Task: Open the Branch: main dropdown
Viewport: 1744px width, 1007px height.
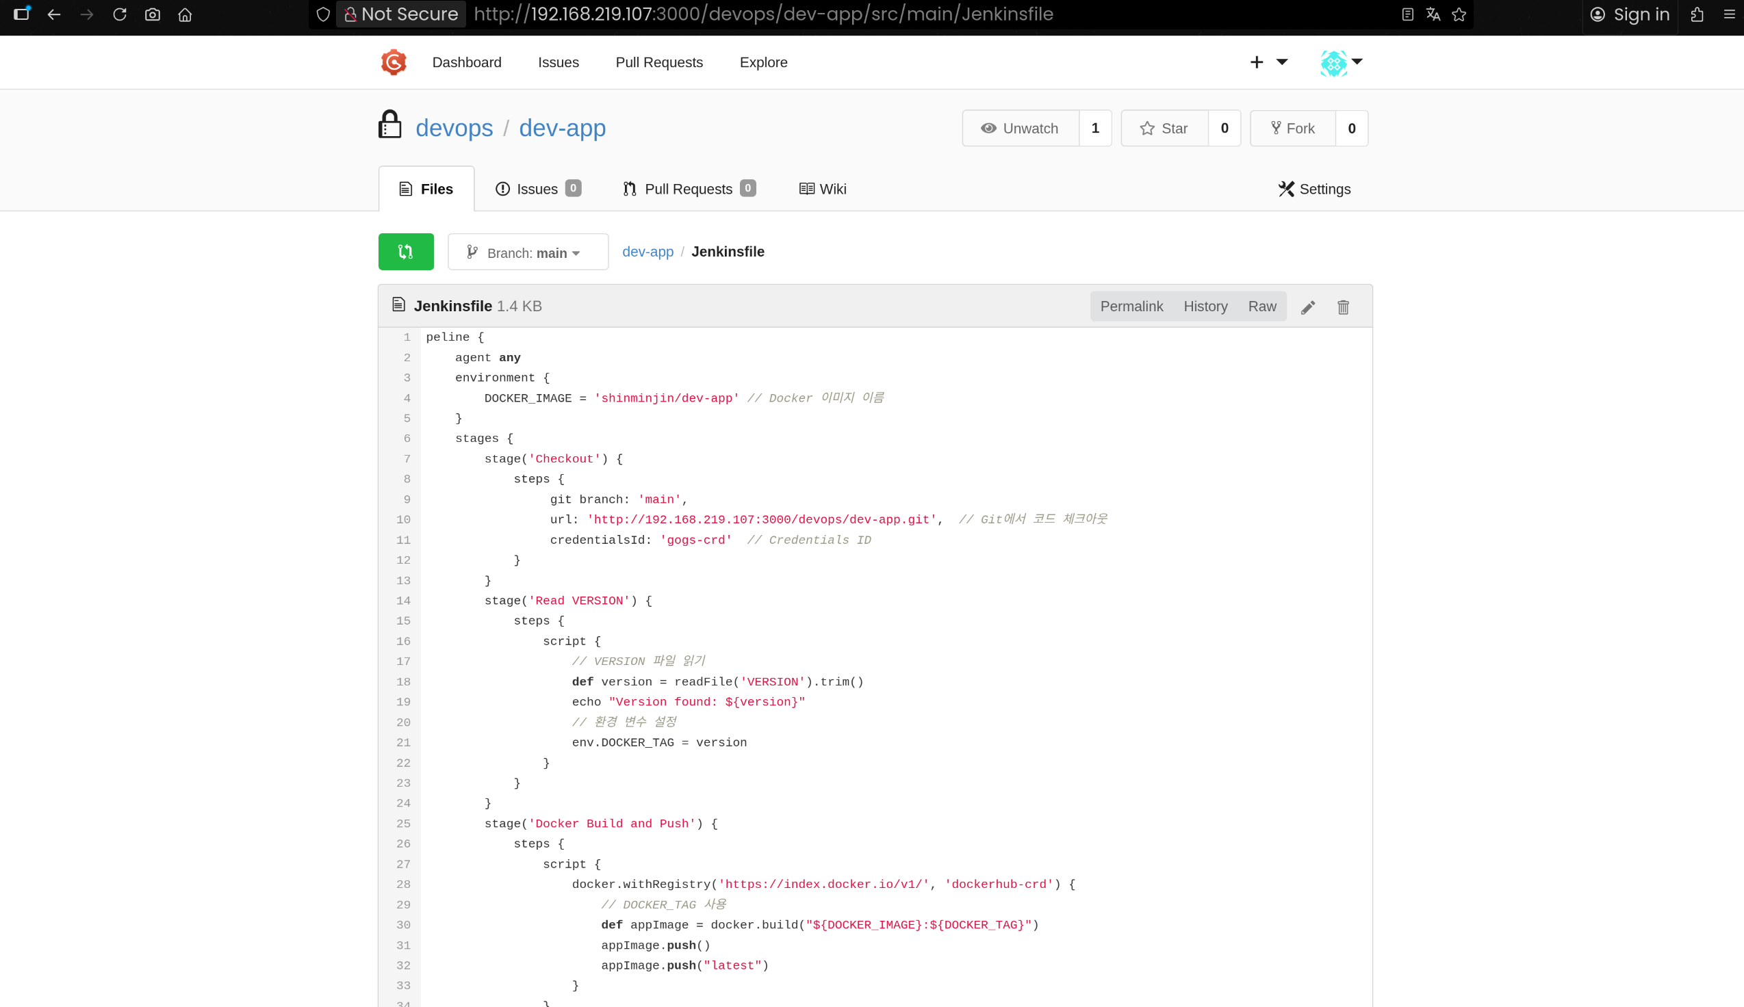Action: tap(528, 252)
